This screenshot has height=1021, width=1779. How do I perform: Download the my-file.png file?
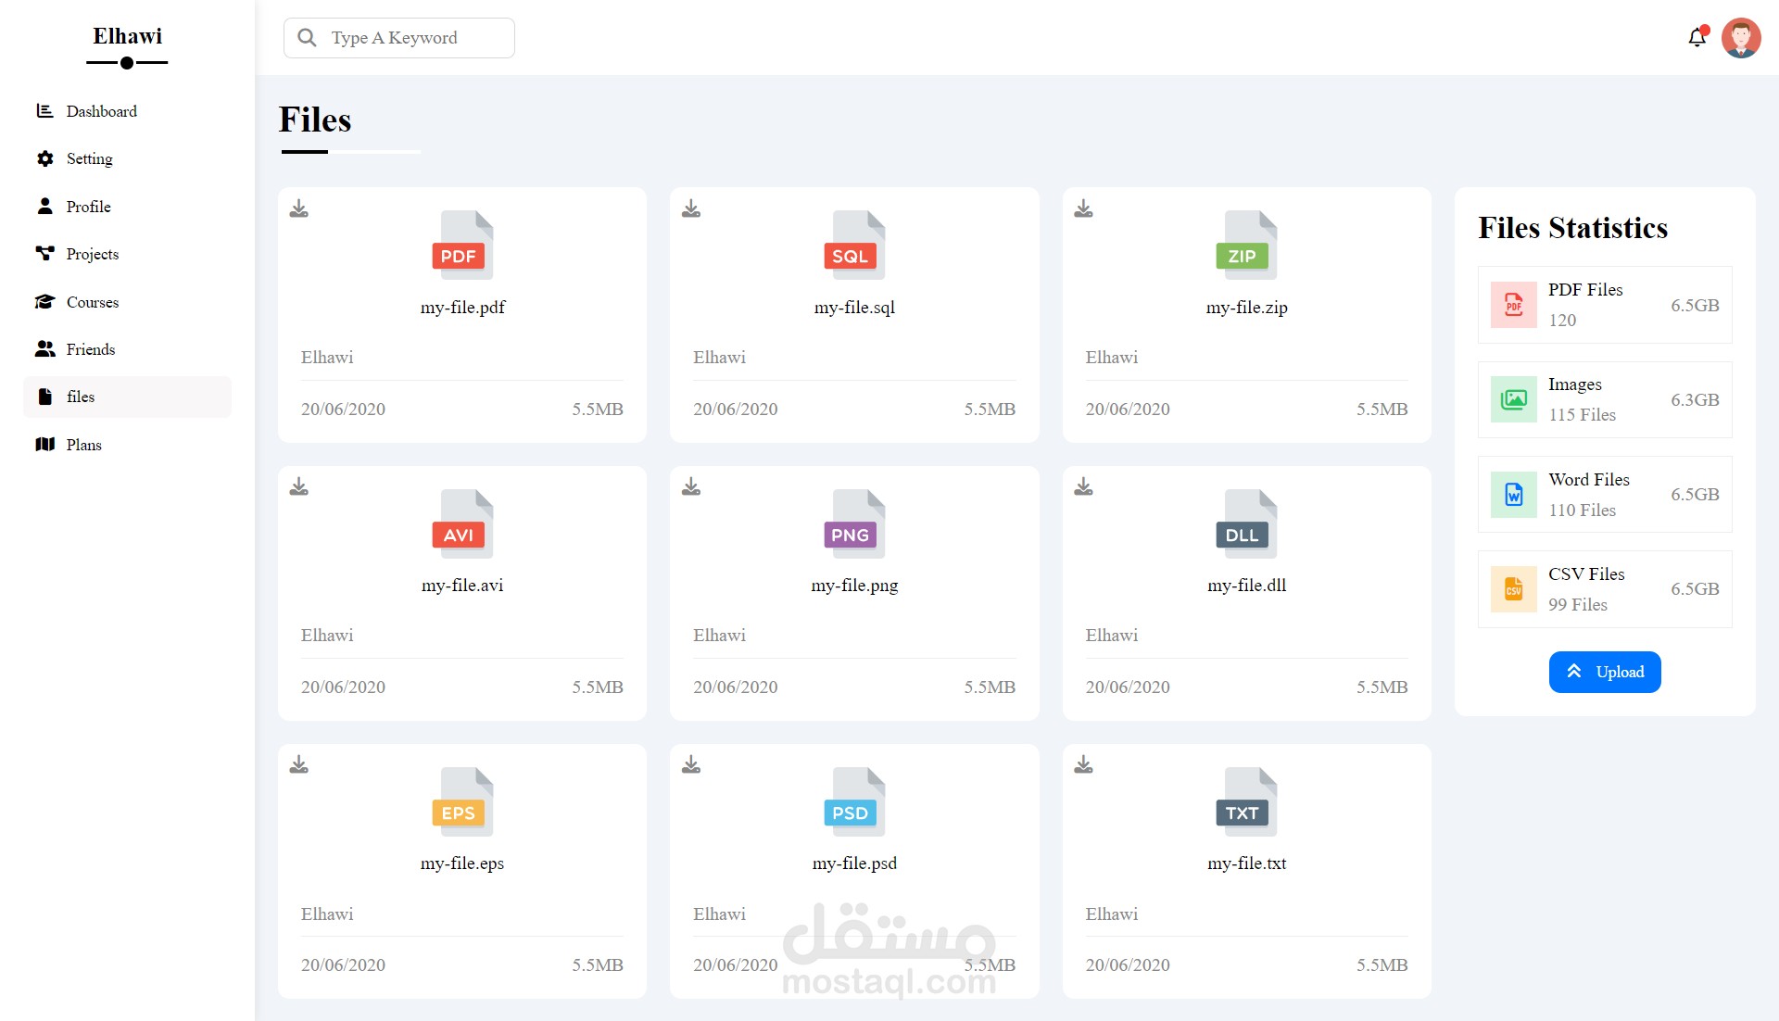point(691,486)
